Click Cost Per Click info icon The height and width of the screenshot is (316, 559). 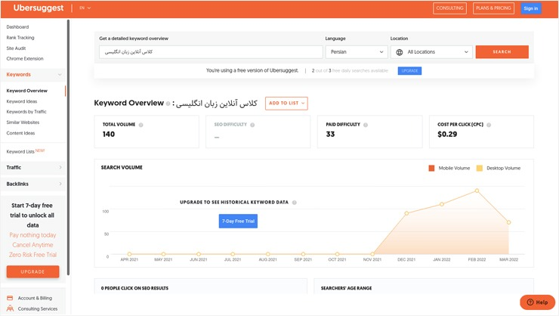pyautogui.click(x=489, y=125)
